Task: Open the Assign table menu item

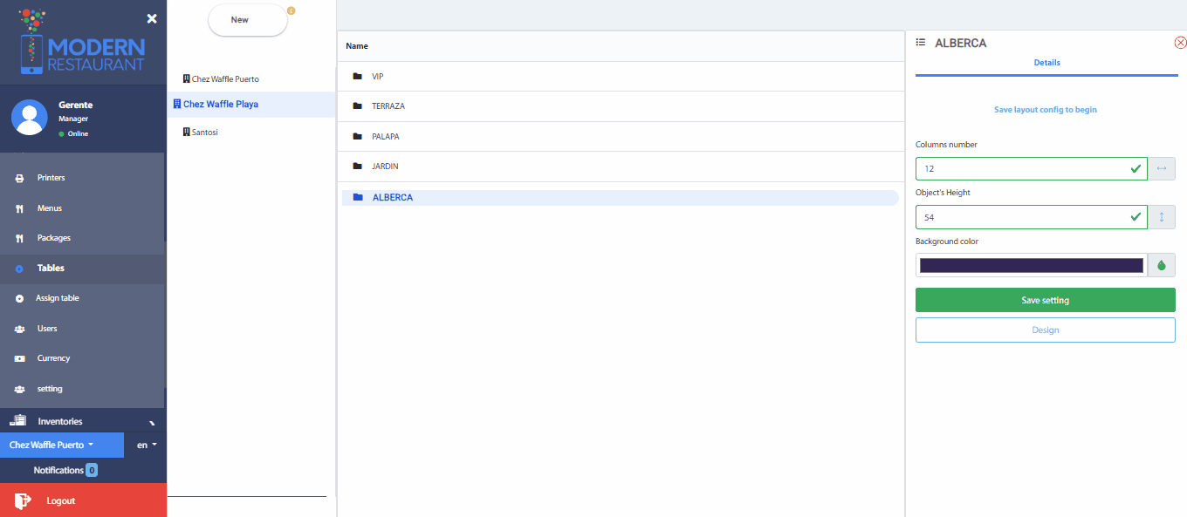Action: click(x=58, y=298)
